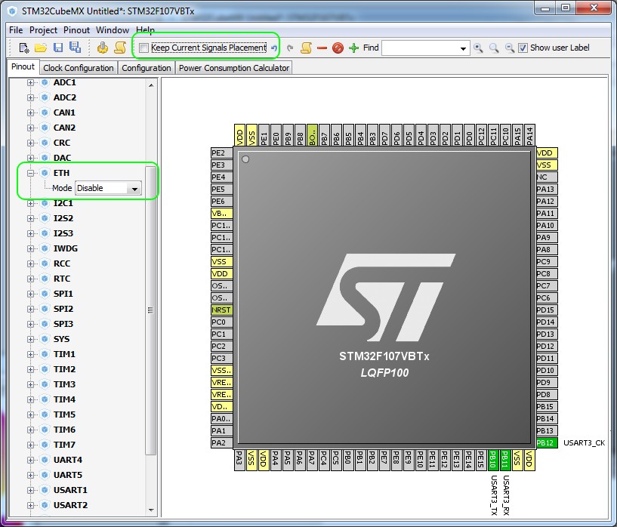Image resolution: width=617 pixels, height=527 pixels.
Task: Select the CRC tree item label
Action: pos(62,143)
